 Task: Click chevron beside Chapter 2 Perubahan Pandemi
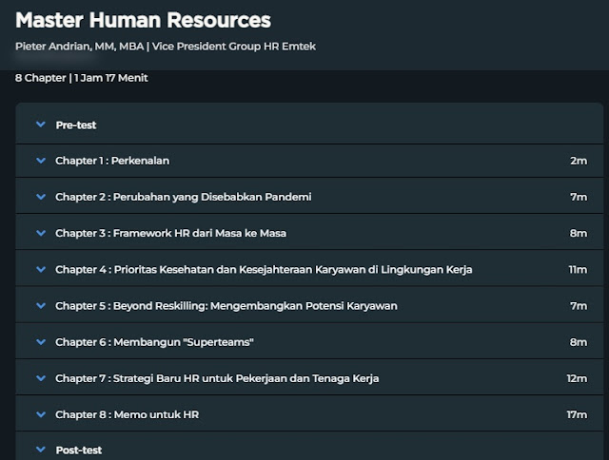click(40, 197)
